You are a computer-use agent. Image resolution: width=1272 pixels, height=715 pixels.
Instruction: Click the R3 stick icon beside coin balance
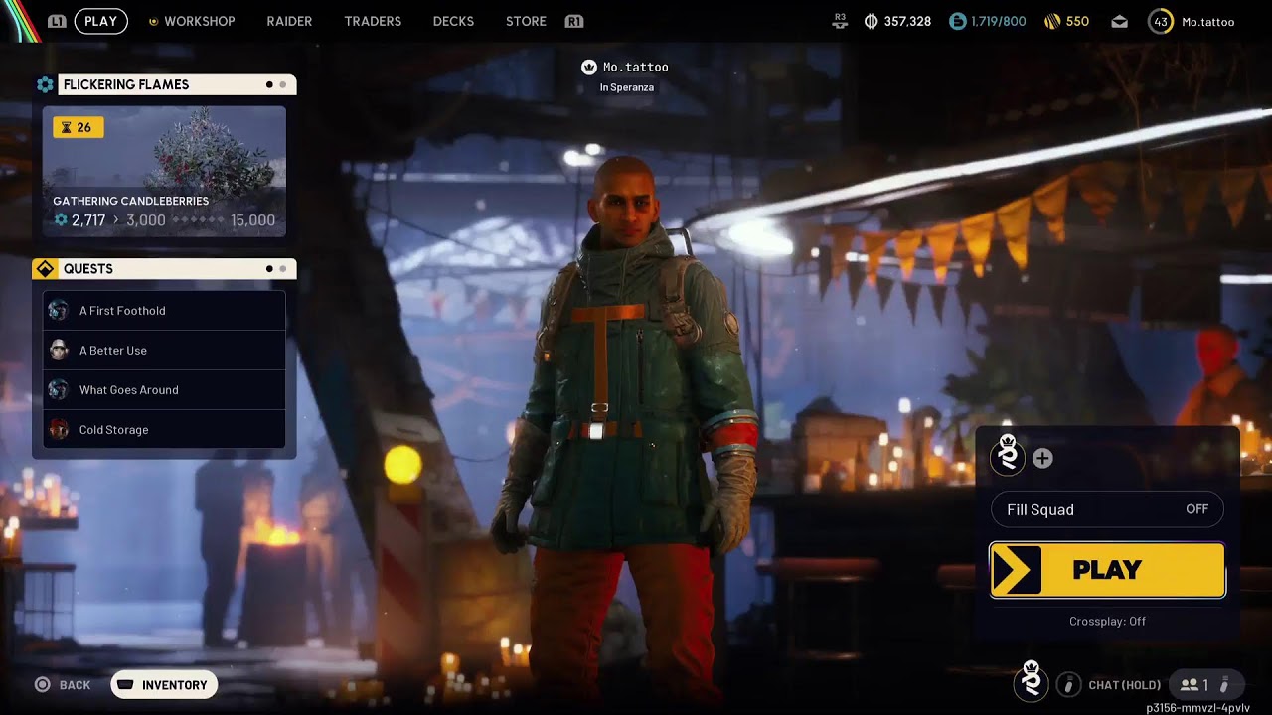[841, 21]
